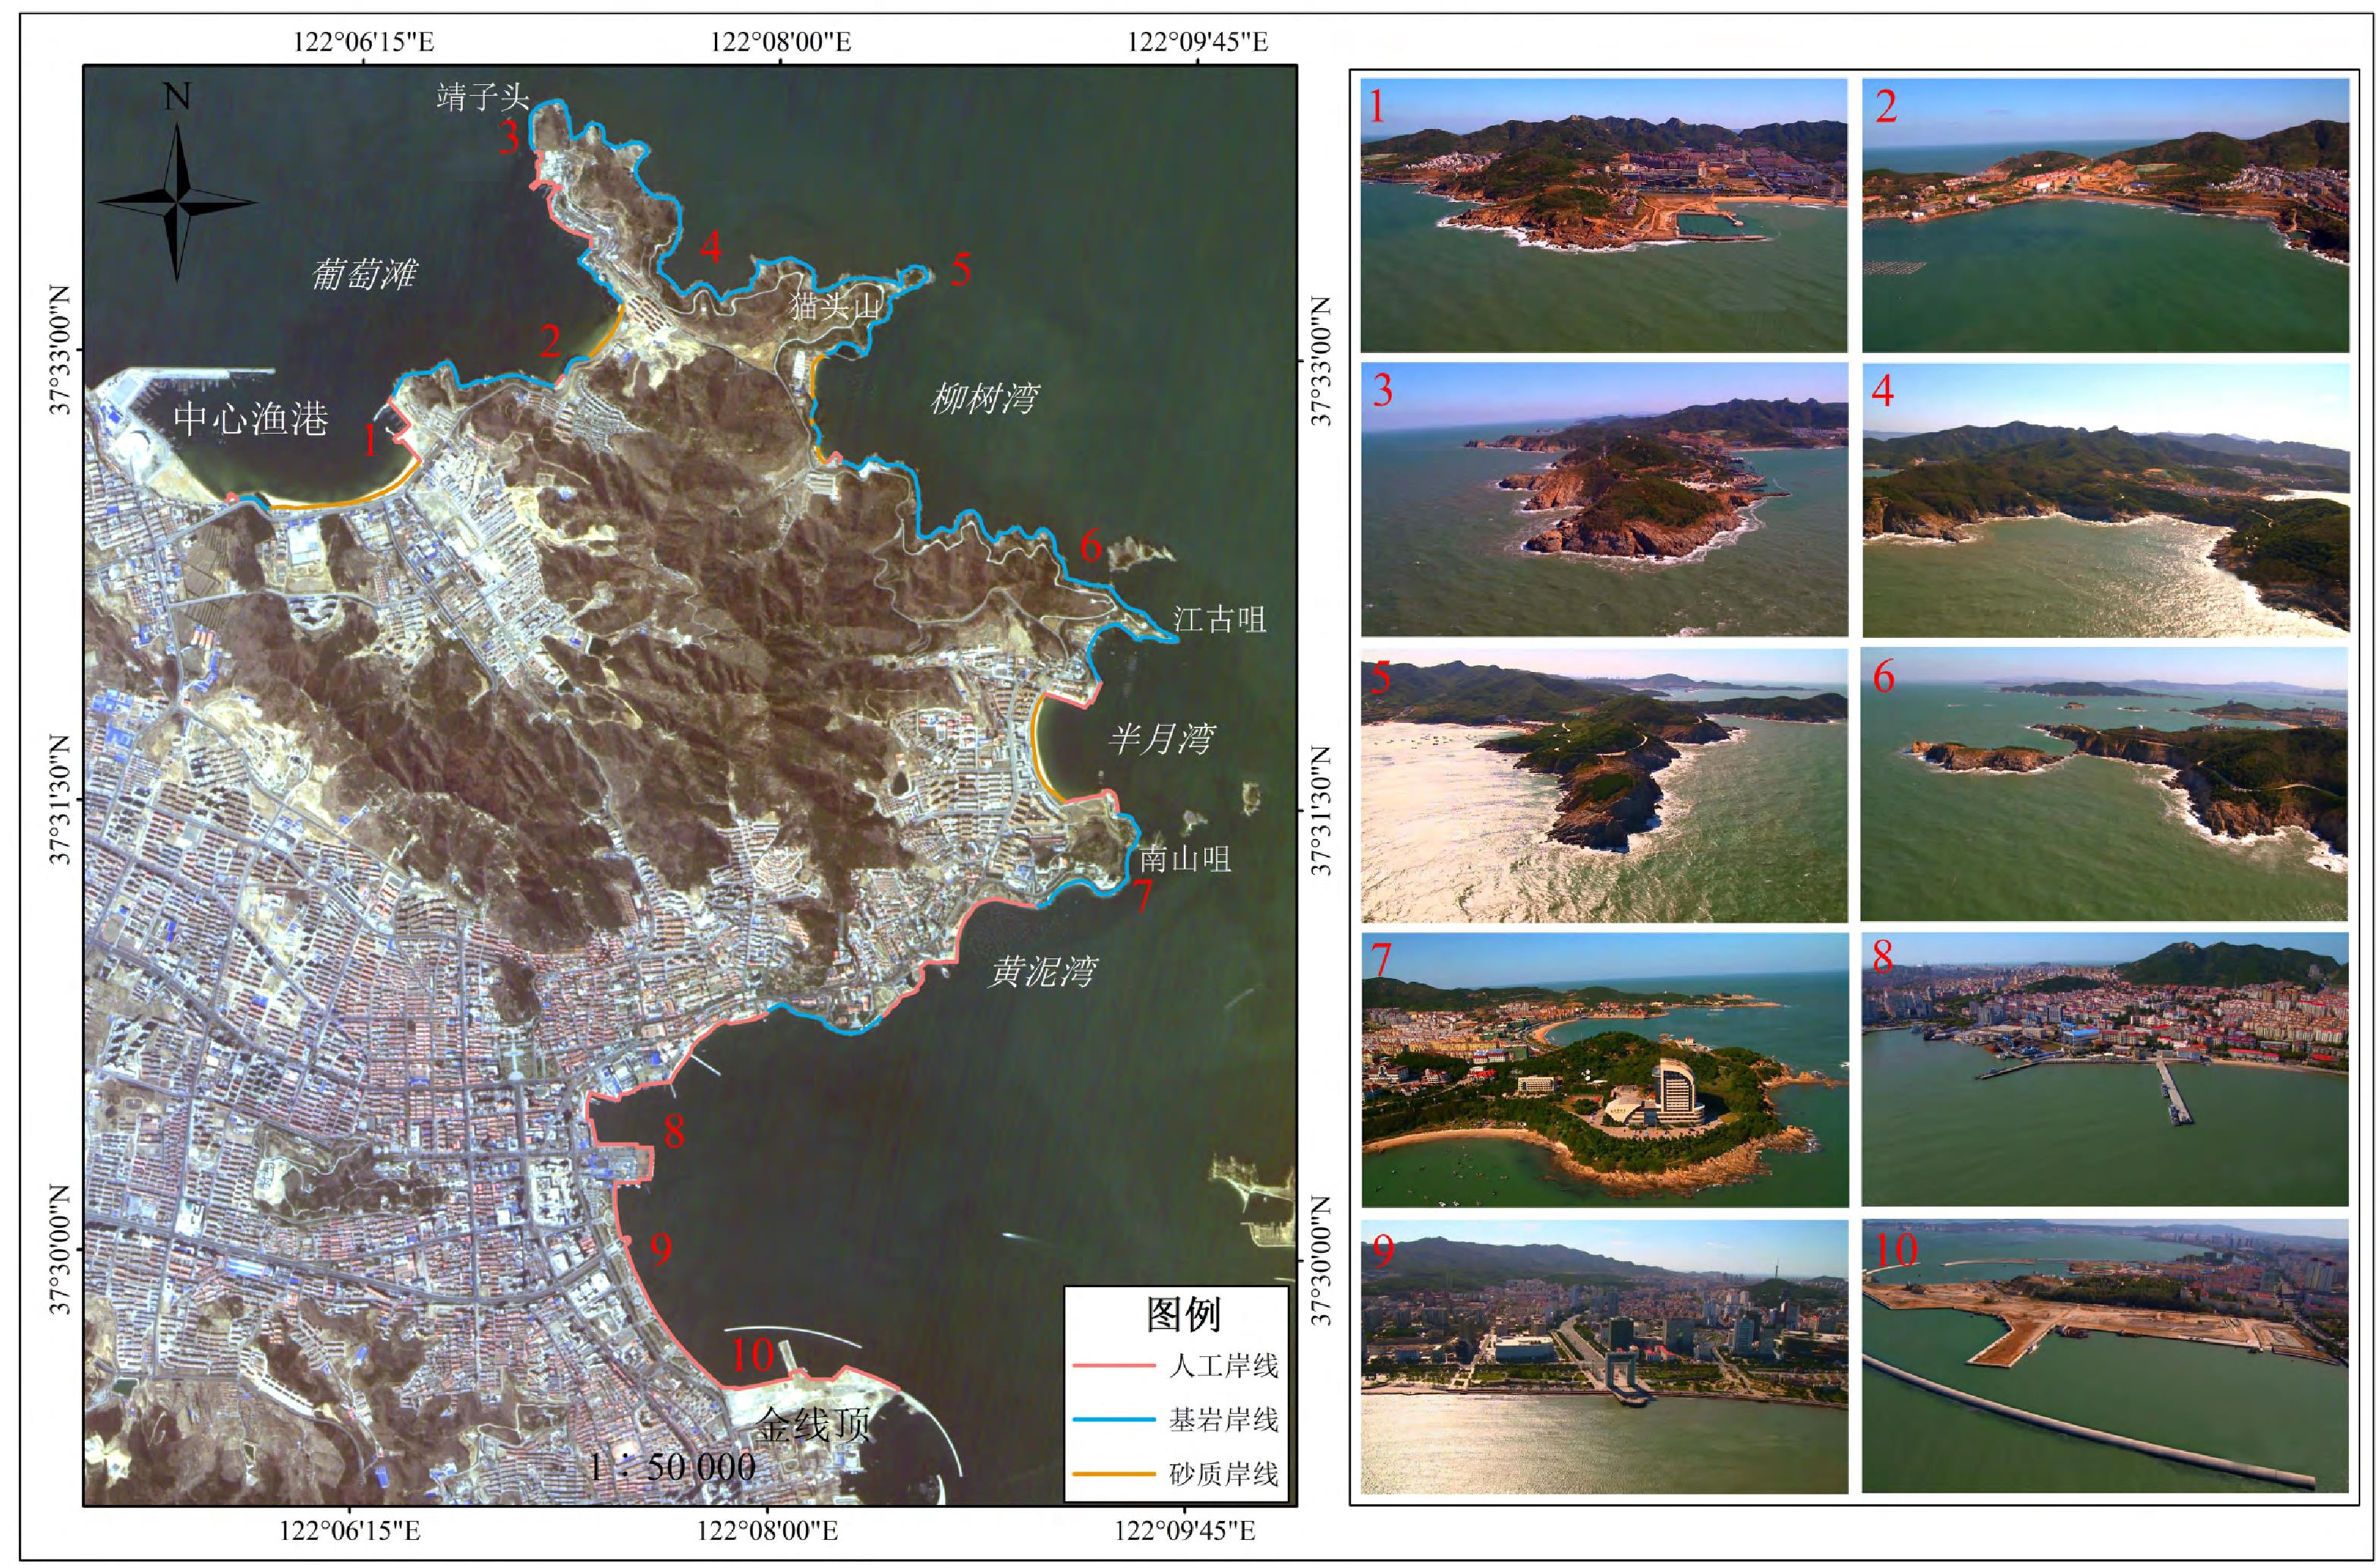Image resolution: width=2380 pixels, height=1565 pixels.
Task: Click the 江古咀 place label
Action: coord(1219,620)
